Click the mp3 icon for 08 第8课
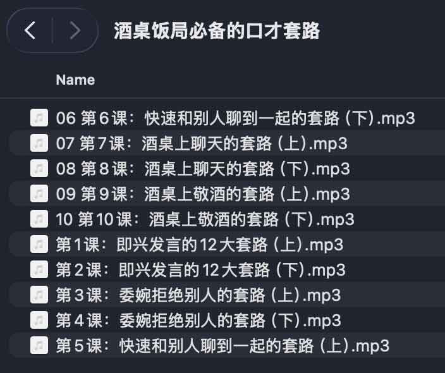The height and width of the screenshot is (373, 445). pos(39,168)
